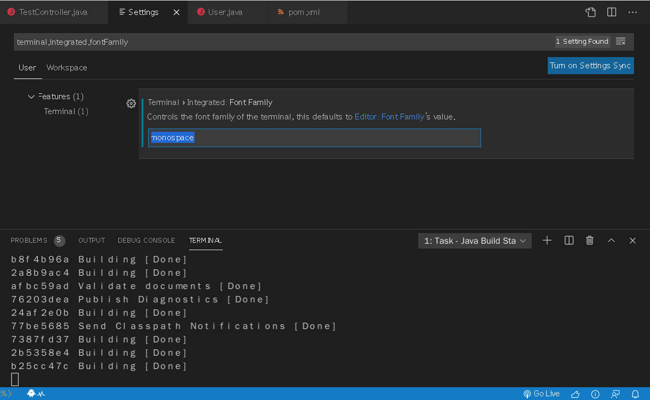650x400 pixels.
Task: Open the settings filter funnel icon
Action: (x=621, y=41)
